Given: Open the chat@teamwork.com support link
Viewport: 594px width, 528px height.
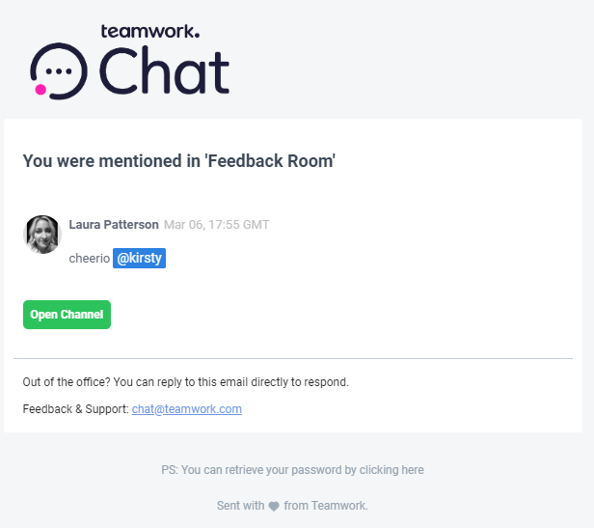Looking at the screenshot, I should [x=187, y=409].
